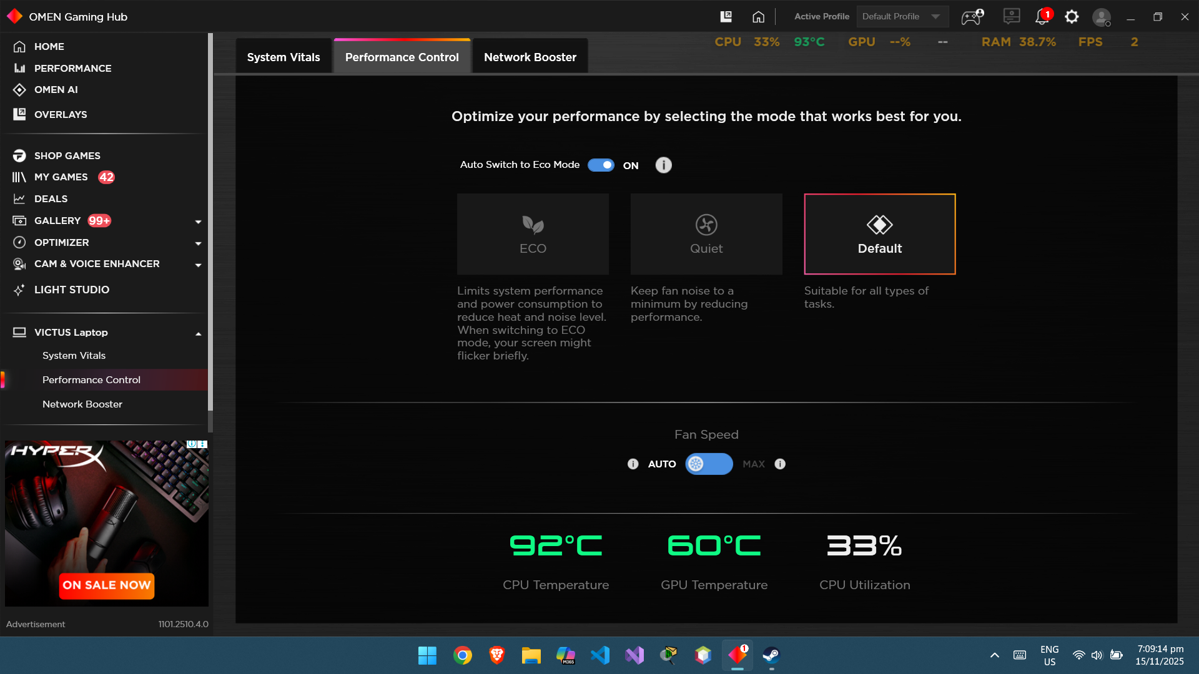
Task: Open Visual Studio Code from taskbar
Action: (600, 655)
